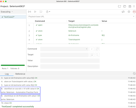Viewport: 136px width, 108px height.
Task: Click the tutorialspoint register.php target URL
Action: point(83,26)
